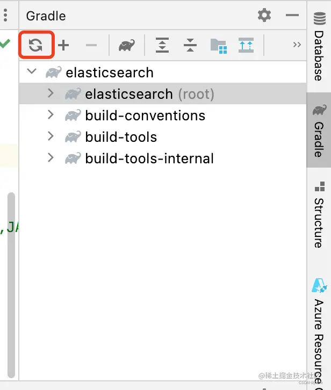Detach project using the minus icon
This screenshot has width=331, height=390.
click(91, 45)
